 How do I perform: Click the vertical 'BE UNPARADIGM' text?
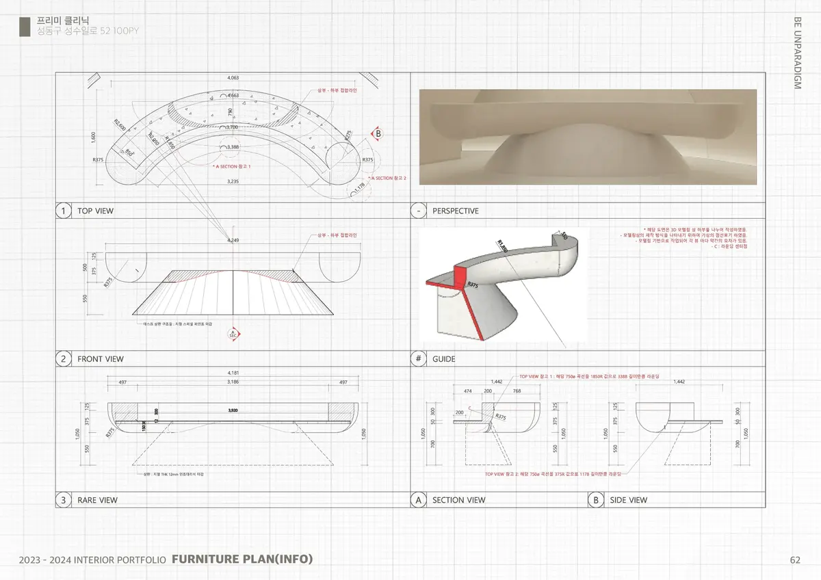coord(798,53)
